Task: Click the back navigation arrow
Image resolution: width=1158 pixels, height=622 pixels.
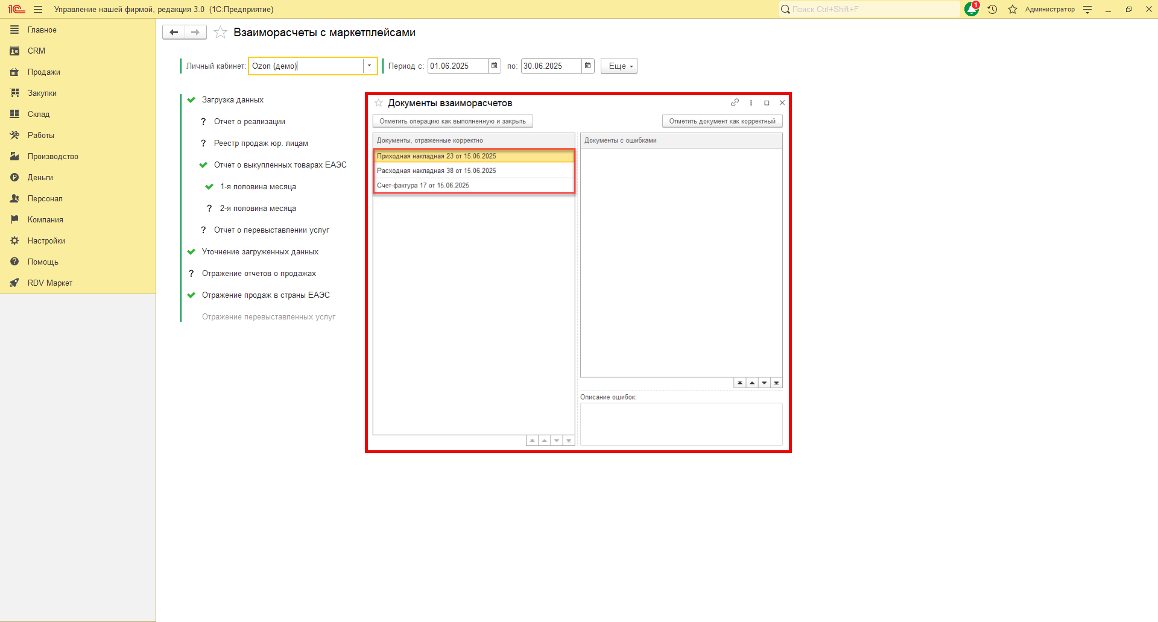Action: click(x=174, y=32)
